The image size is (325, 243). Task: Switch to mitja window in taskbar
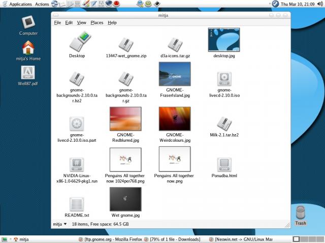(21, 239)
